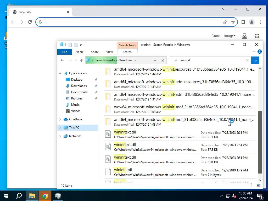The height and width of the screenshot is (201, 268).
Task: Open address bar previous locations dropdown
Action: click(x=155, y=60)
